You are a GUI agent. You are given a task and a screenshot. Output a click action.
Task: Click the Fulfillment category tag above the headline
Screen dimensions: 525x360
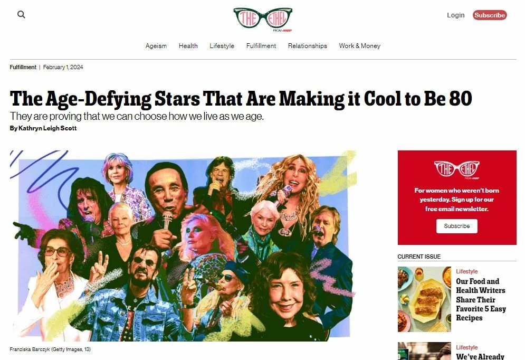tap(23, 67)
